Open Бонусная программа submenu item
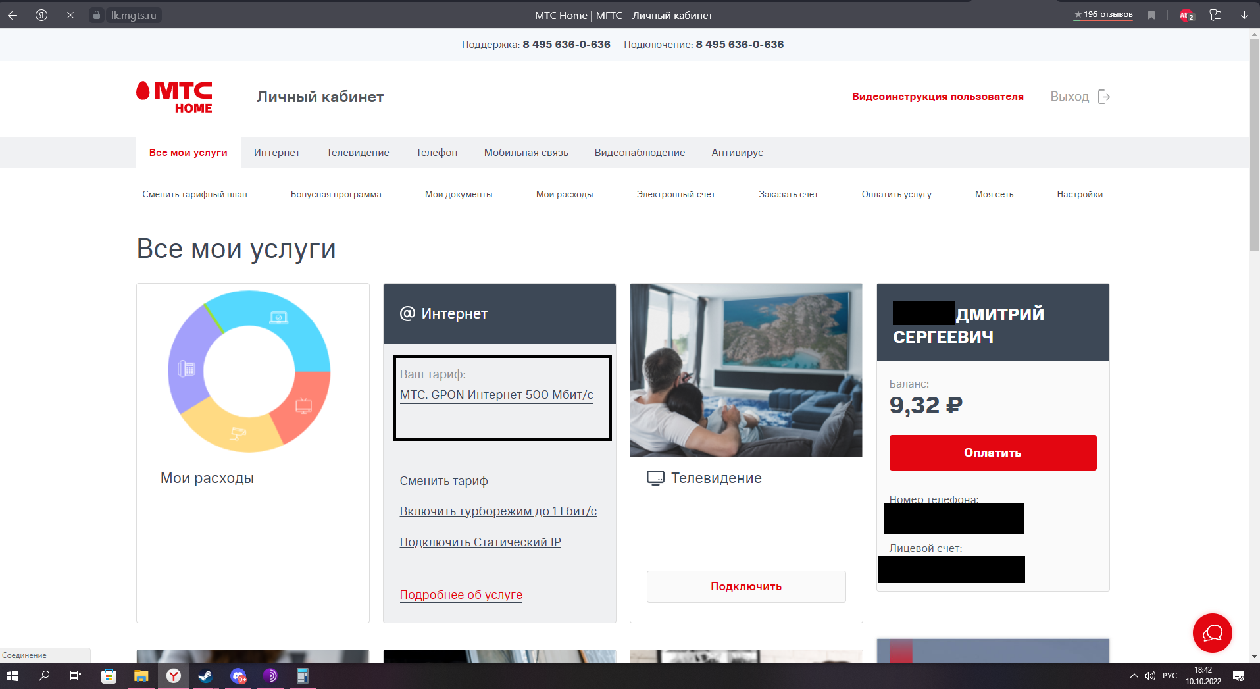Screen dimensions: 1260x689 (x=336, y=194)
